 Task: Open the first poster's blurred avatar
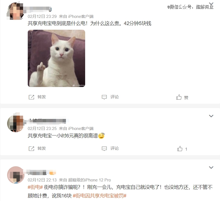click(15, 11)
